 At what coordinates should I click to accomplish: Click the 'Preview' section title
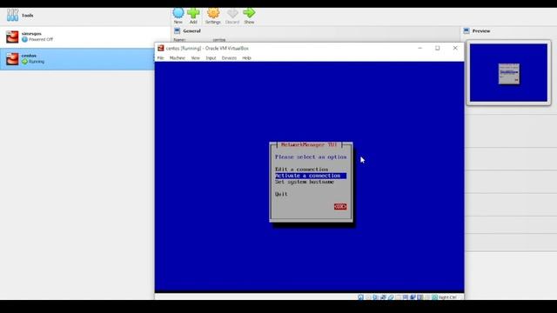click(481, 31)
